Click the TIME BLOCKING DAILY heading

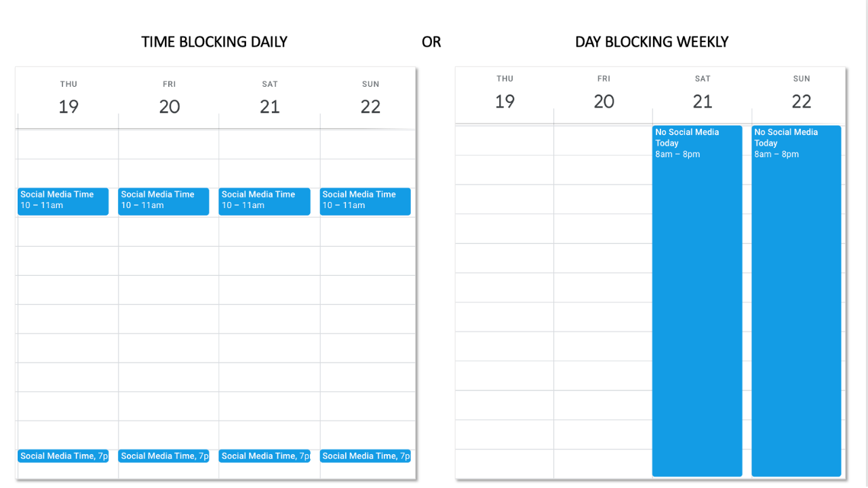(214, 42)
